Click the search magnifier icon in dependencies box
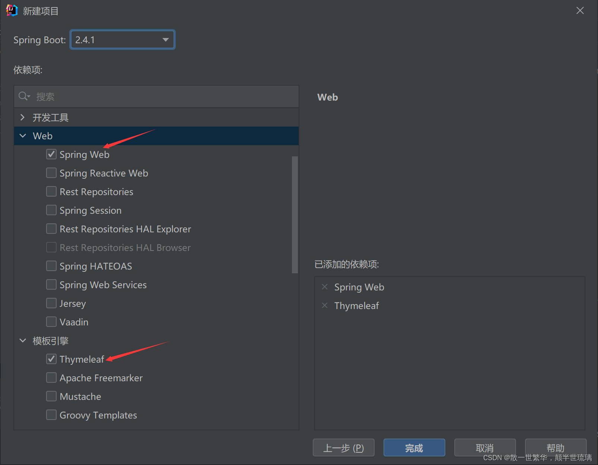This screenshot has height=465, width=598. point(24,96)
